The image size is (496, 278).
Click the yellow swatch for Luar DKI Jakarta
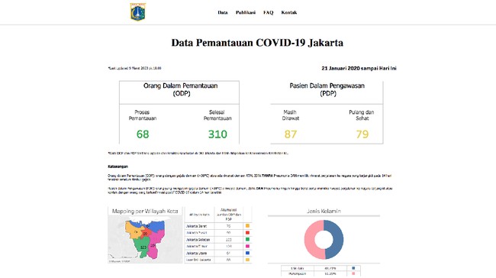coord(247,260)
